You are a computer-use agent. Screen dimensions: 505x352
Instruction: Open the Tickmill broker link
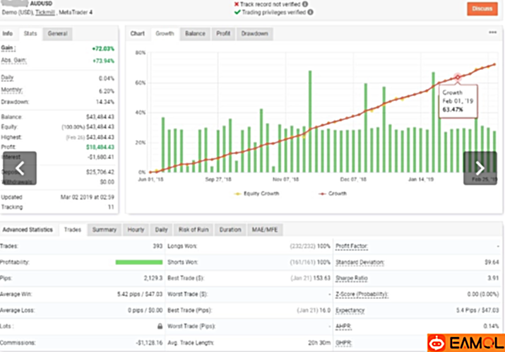click(x=44, y=13)
